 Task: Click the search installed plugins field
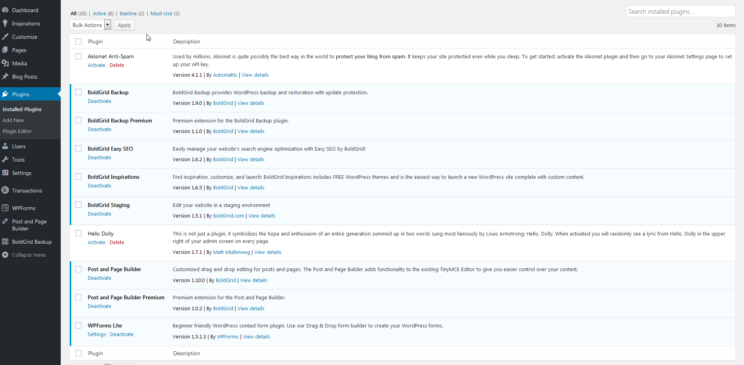tap(681, 11)
